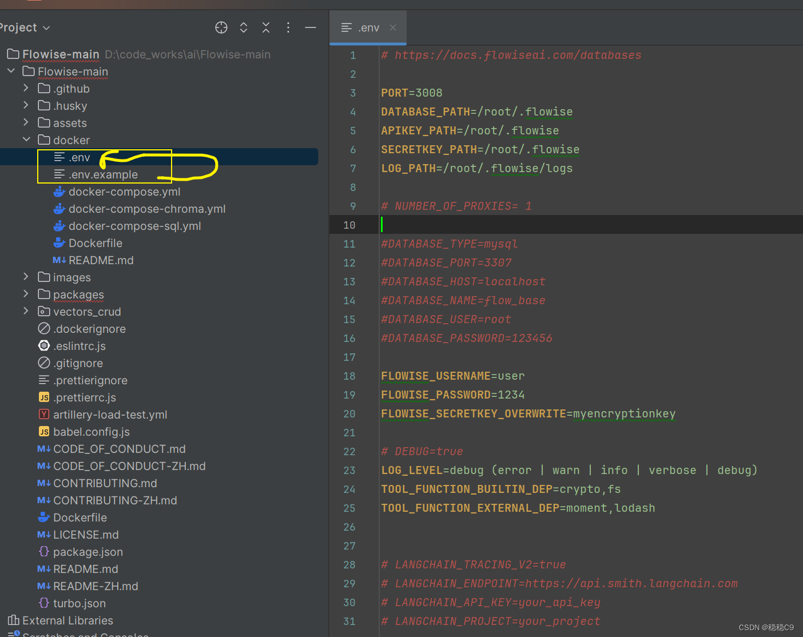
Task: Open package.json in the project tree
Action: click(88, 552)
